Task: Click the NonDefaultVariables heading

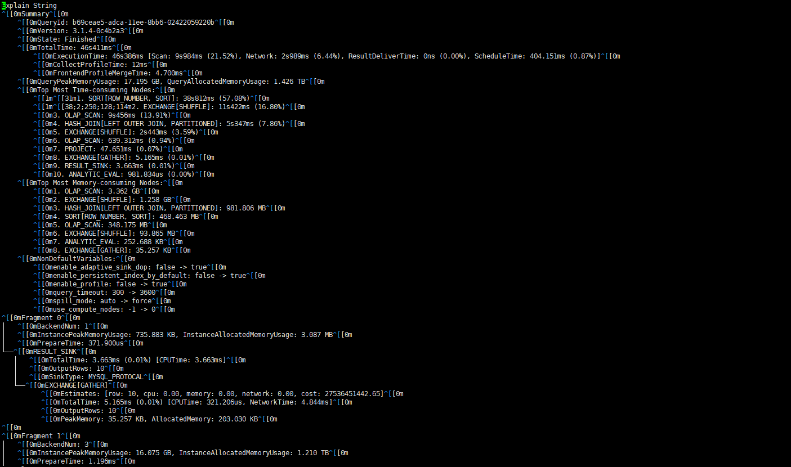Action: 76,259
